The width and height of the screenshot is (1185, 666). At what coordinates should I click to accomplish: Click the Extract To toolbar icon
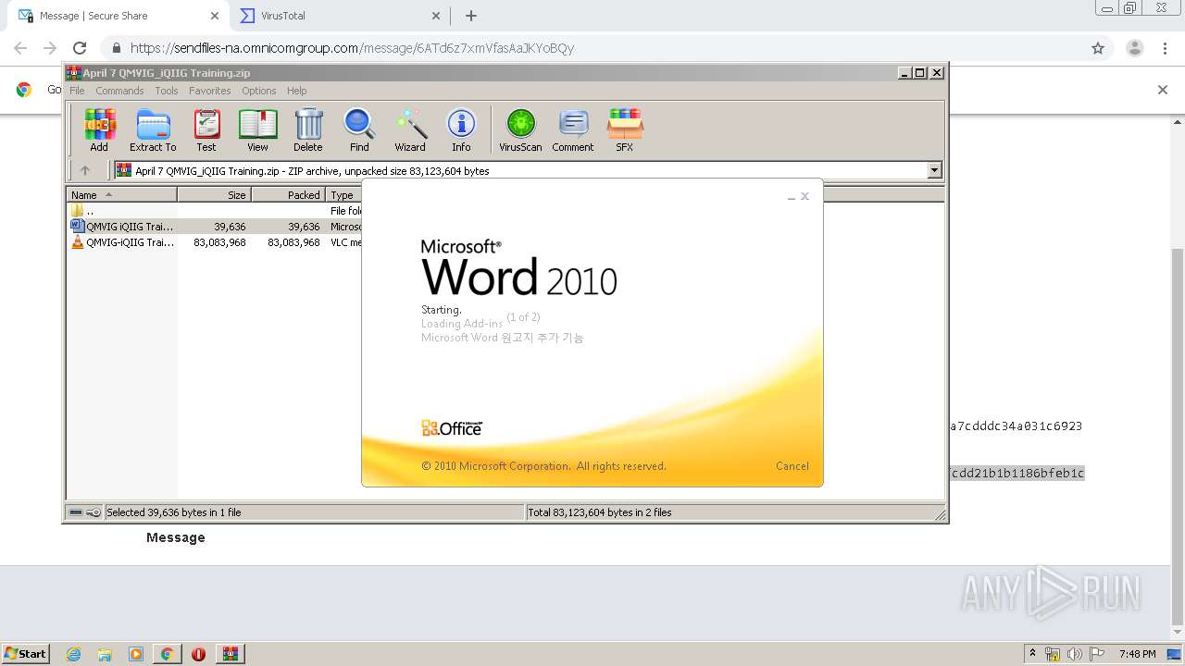[x=153, y=129]
